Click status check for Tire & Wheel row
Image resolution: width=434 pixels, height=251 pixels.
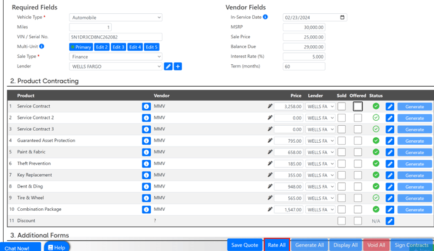click(375, 198)
